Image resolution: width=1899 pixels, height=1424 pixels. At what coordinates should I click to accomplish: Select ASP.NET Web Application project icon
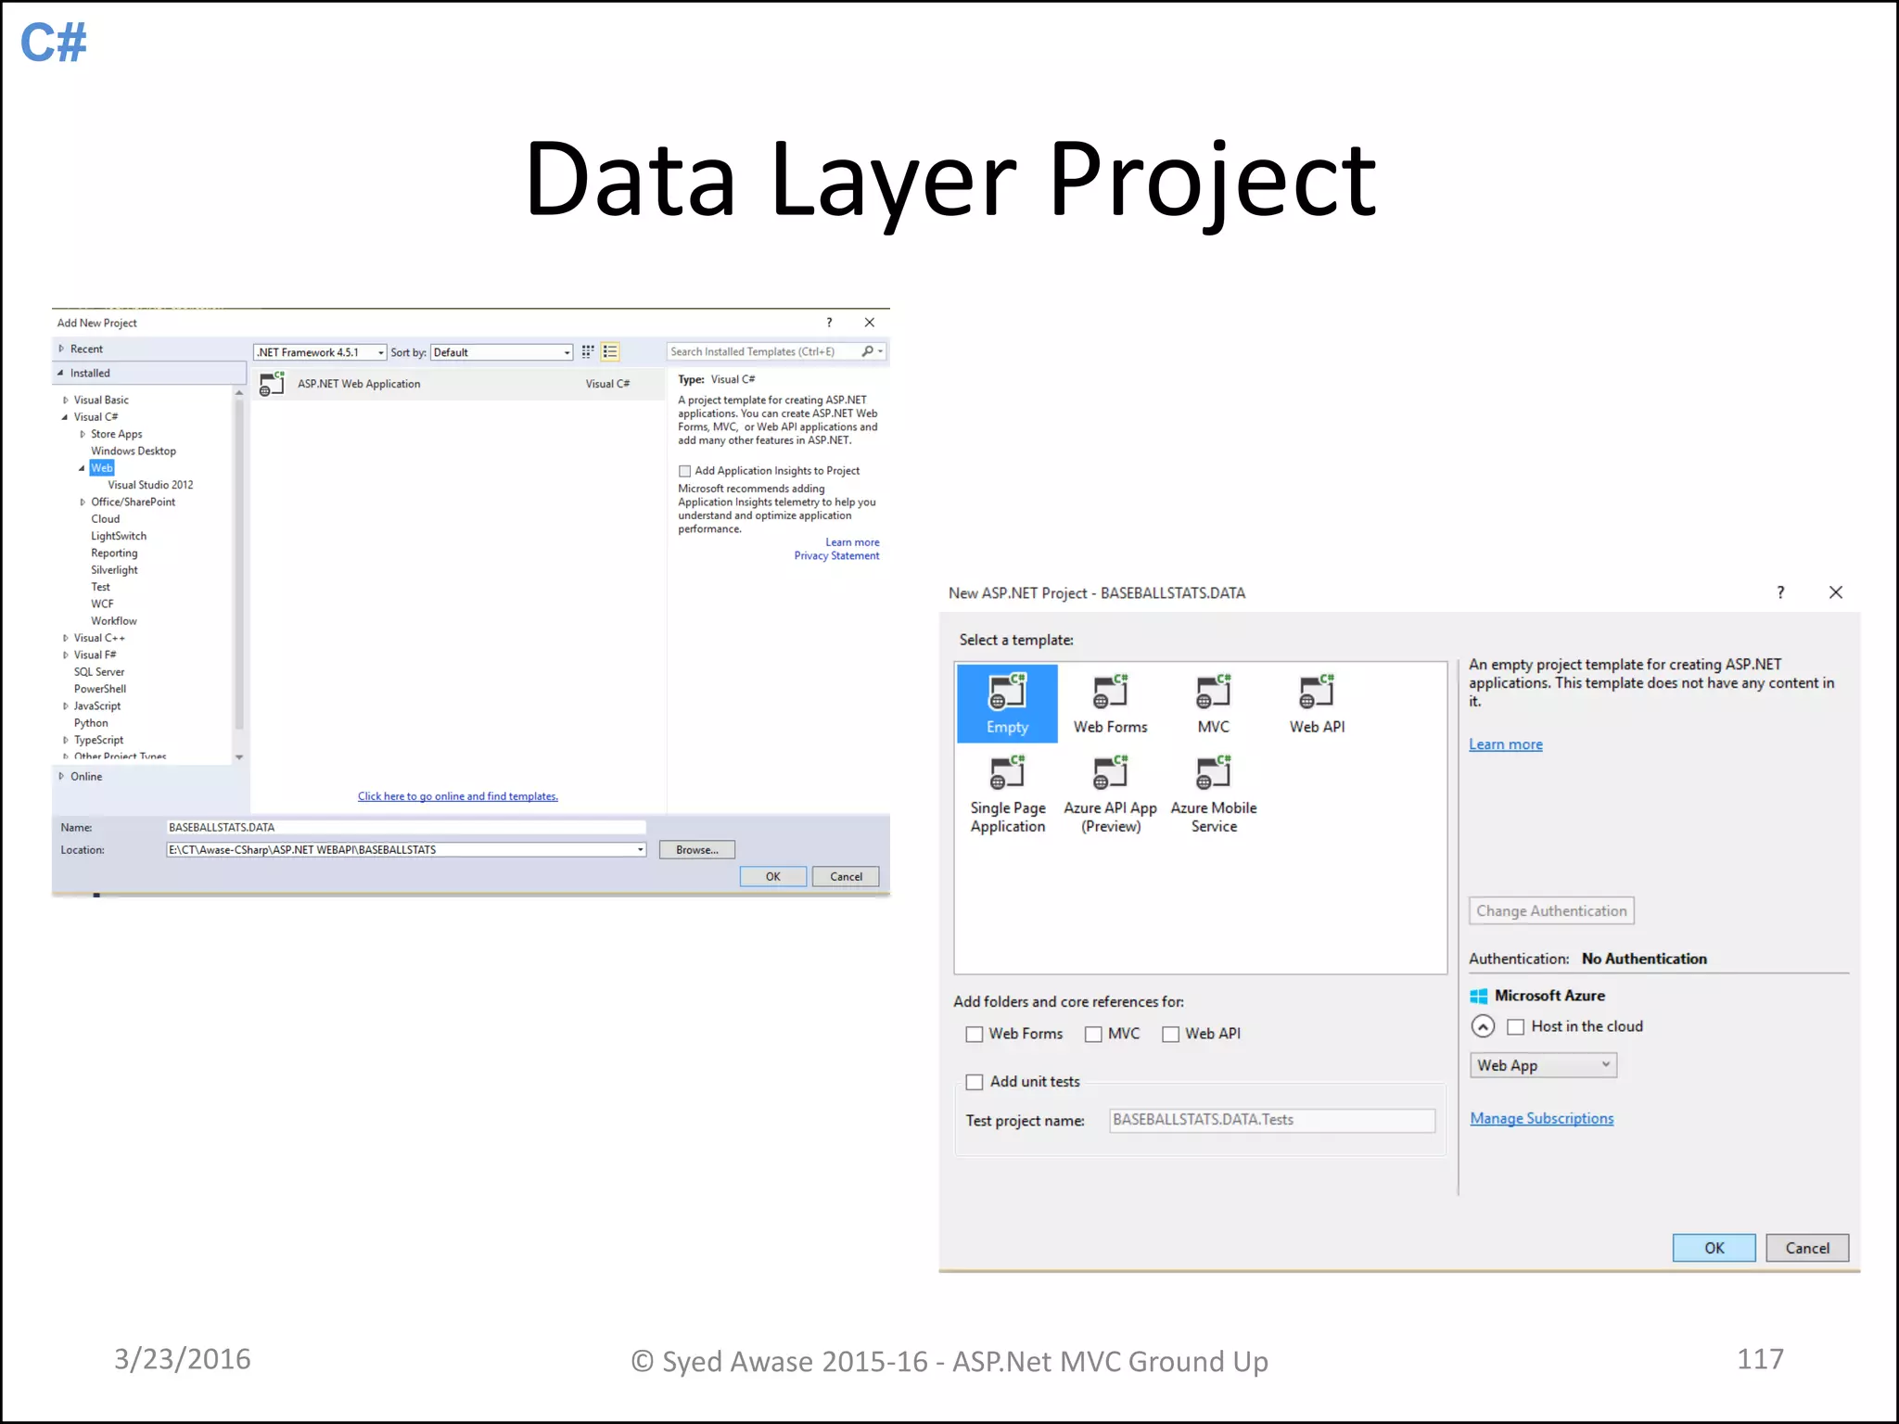(x=272, y=384)
